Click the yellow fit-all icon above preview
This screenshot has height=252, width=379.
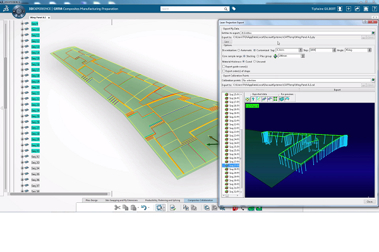tap(248, 99)
